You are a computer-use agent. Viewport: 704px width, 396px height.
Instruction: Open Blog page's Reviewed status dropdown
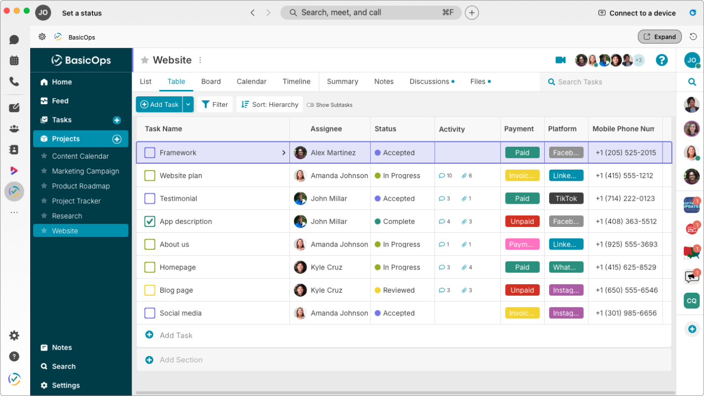pyautogui.click(x=395, y=290)
